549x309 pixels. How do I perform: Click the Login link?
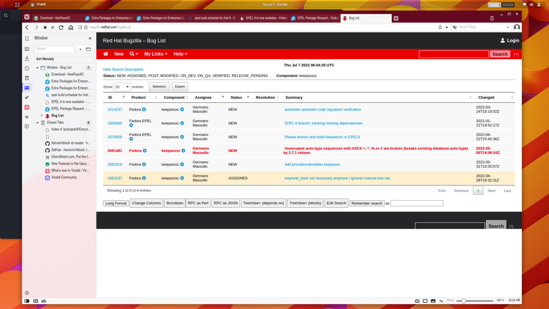510,40
